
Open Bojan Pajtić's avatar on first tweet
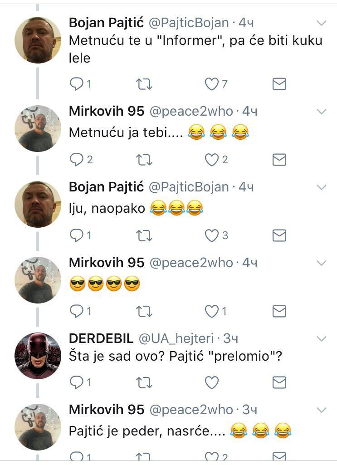click(38, 40)
